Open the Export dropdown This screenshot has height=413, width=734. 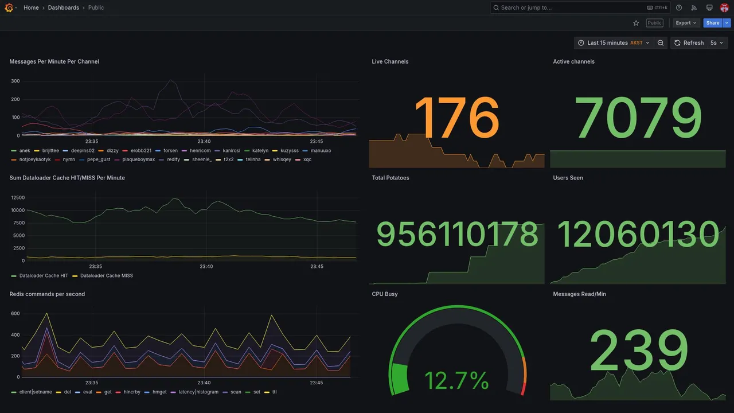click(x=686, y=23)
